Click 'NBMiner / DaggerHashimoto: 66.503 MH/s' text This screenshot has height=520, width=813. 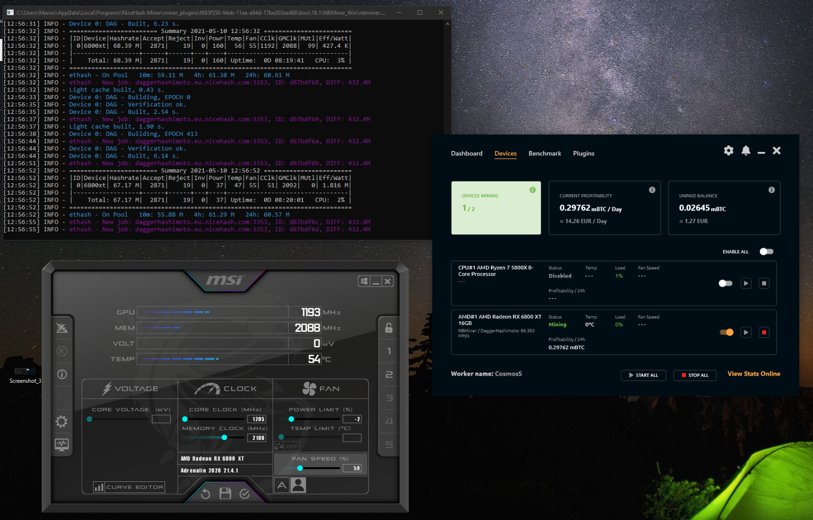(x=496, y=333)
